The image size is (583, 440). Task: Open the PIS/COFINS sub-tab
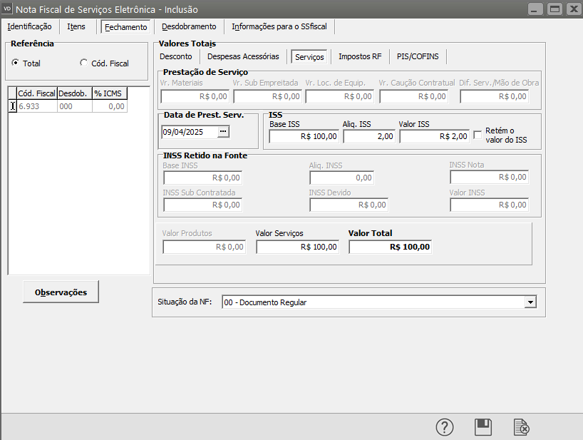pos(418,56)
